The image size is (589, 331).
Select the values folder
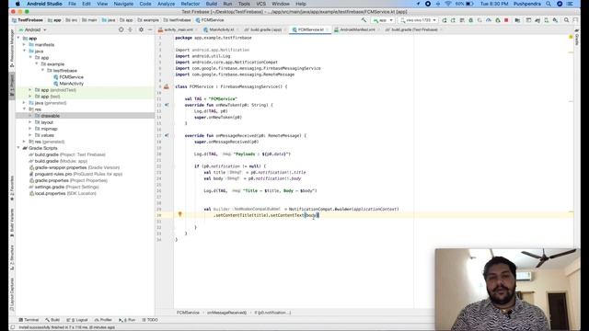44,135
